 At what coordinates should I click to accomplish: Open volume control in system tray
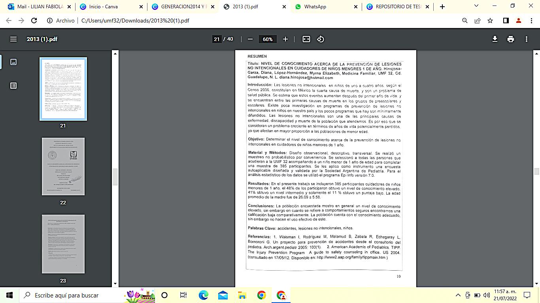coord(487,295)
